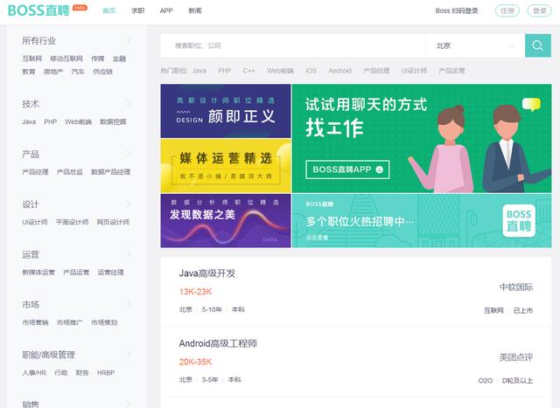Select 传媒 industry in sidebar

coord(97,59)
